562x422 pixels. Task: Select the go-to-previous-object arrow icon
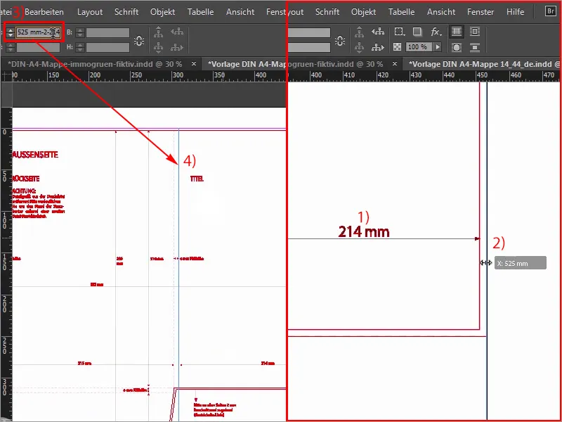coord(379,32)
